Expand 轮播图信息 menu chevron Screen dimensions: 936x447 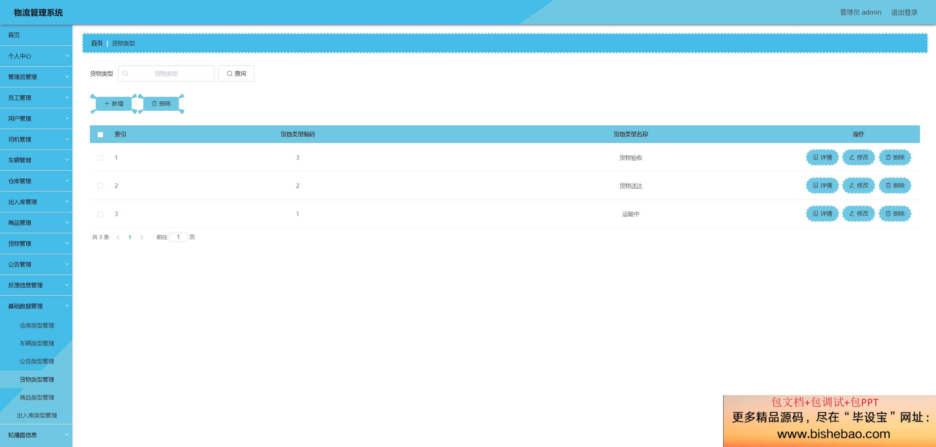click(67, 435)
